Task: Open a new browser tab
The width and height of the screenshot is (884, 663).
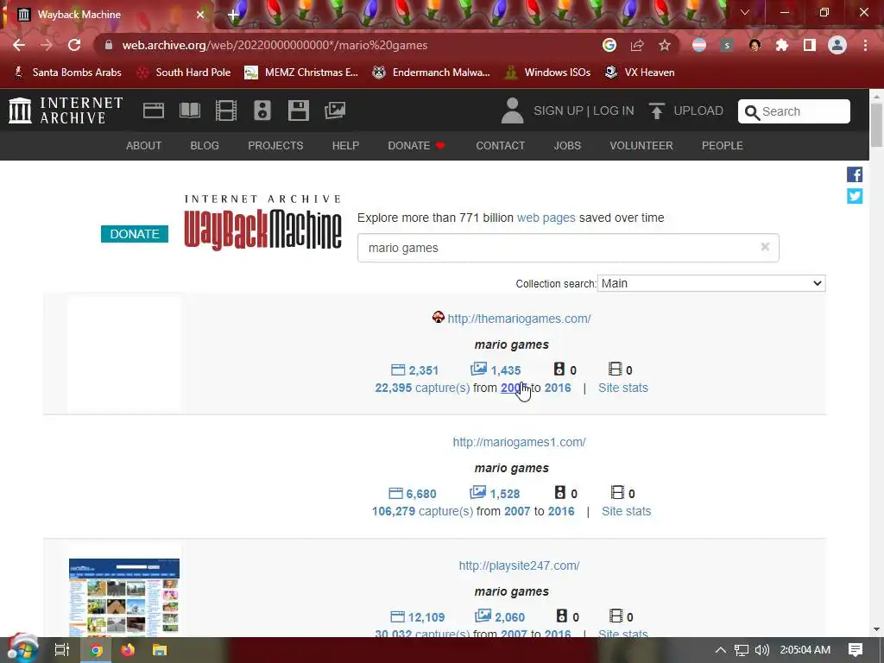Action: tap(233, 15)
